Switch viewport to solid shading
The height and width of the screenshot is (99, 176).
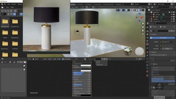(137, 10)
